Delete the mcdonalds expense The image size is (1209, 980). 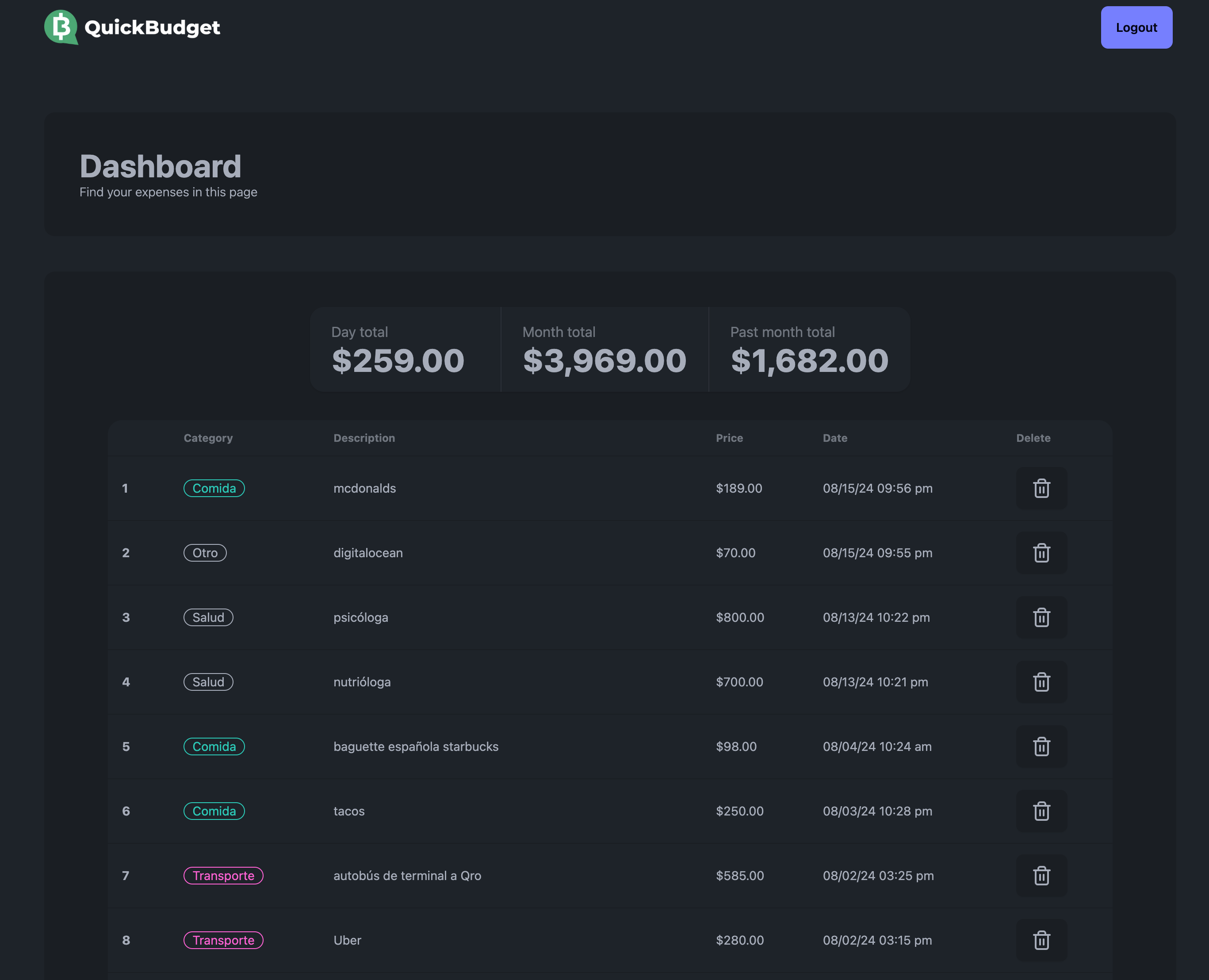(x=1041, y=488)
